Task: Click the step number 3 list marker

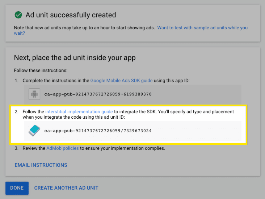Action: click(x=17, y=148)
